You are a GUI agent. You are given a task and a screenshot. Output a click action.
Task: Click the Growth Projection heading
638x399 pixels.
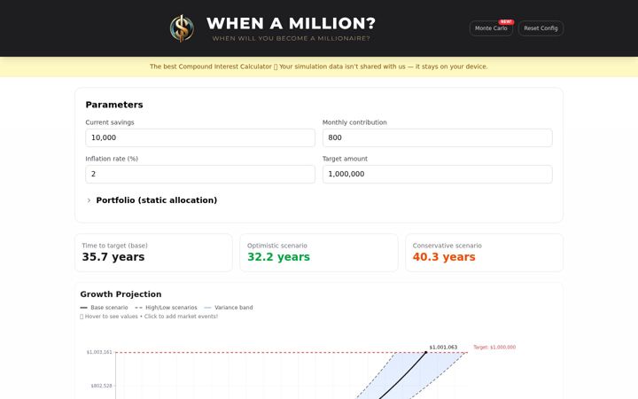121,294
